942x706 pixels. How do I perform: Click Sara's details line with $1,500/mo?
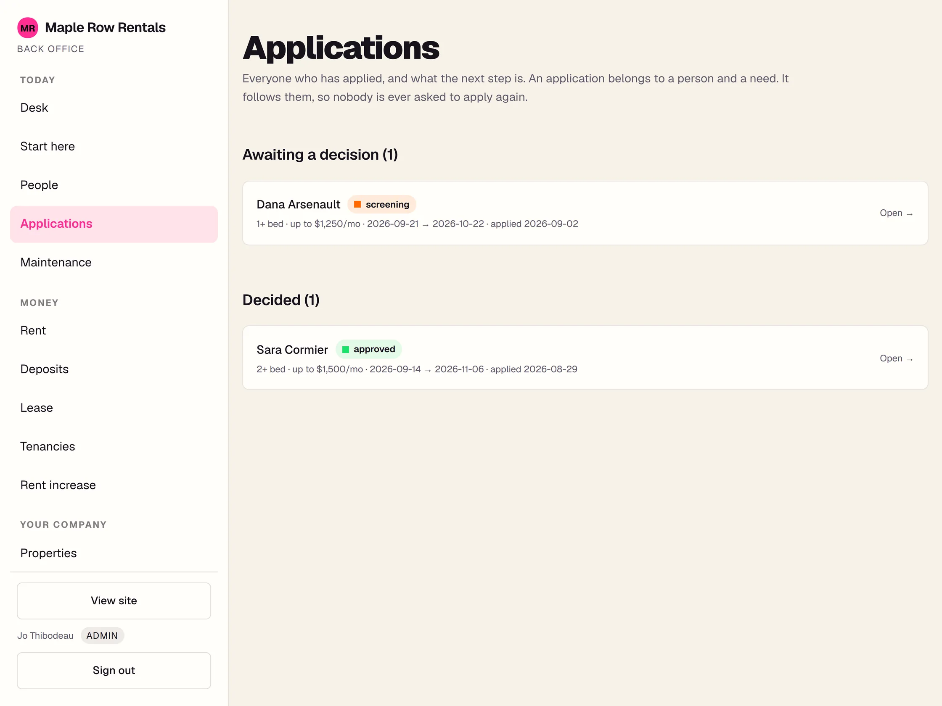(x=416, y=369)
